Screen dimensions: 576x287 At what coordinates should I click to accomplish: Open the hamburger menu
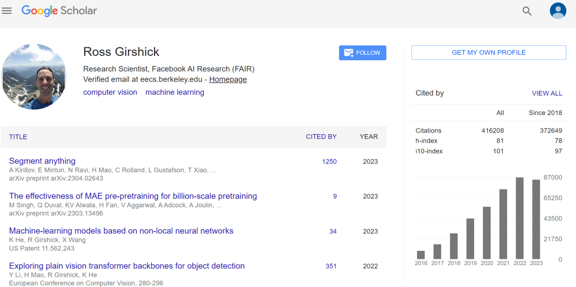pyautogui.click(x=7, y=11)
